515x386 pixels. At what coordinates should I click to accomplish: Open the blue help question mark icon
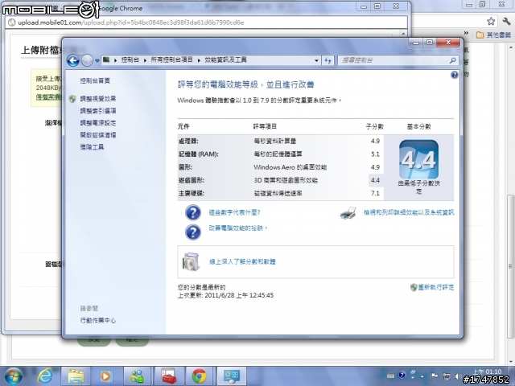454,75
